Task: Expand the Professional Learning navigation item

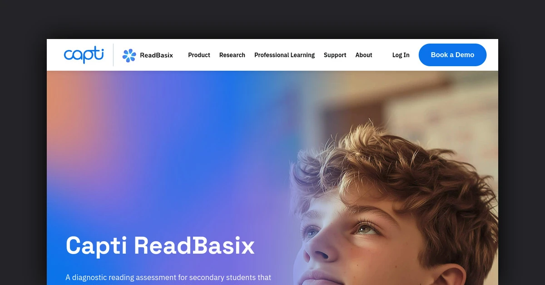Action: click(284, 55)
